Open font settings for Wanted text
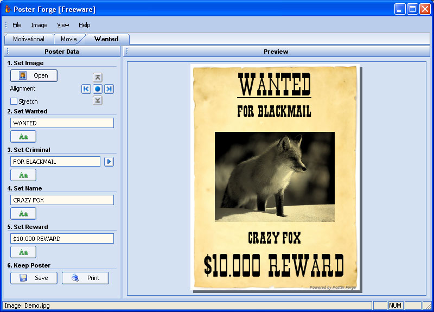 [x=23, y=136]
